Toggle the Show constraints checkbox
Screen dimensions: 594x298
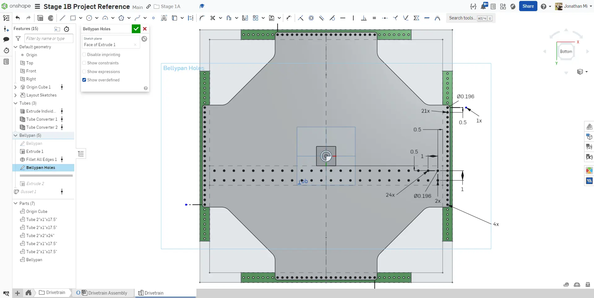click(84, 63)
